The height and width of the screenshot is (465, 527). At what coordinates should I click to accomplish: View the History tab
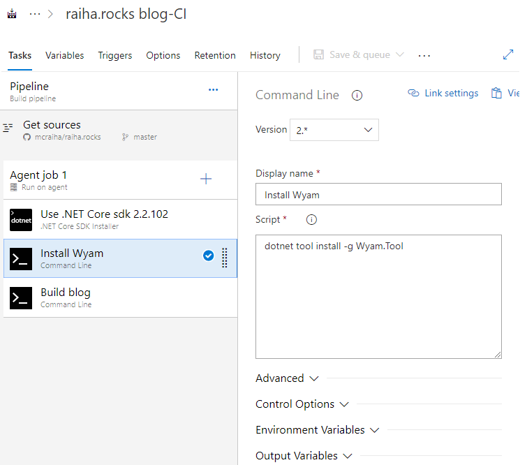[265, 55]
